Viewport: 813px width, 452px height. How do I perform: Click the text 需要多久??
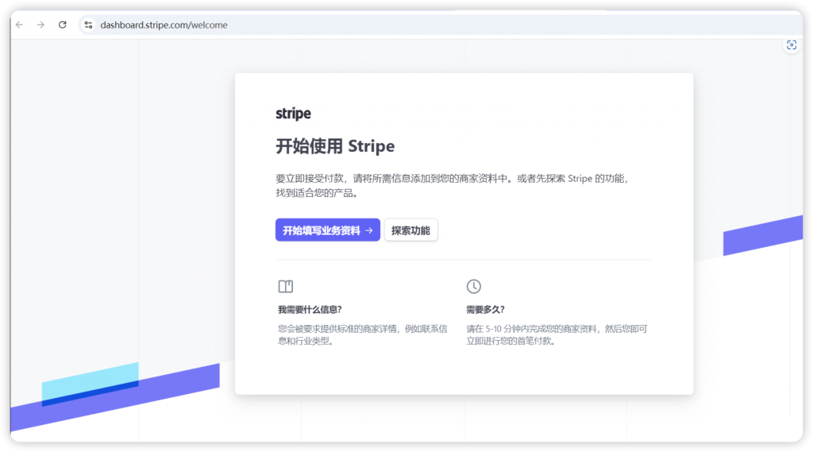(x=485, y=310)
